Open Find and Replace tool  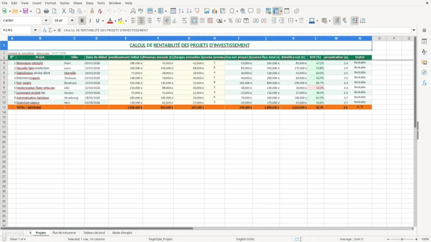(133, 11)
